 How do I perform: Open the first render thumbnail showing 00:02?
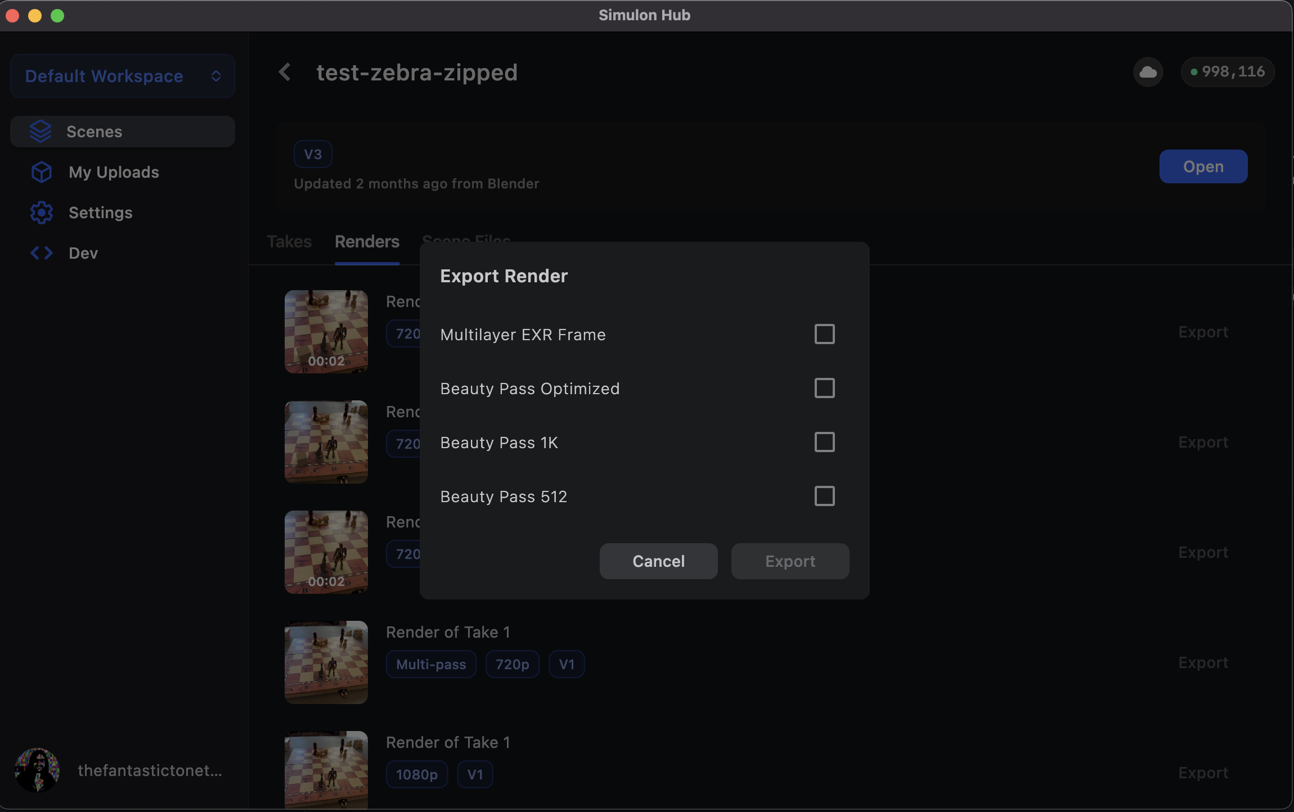(x=326, y=332)
